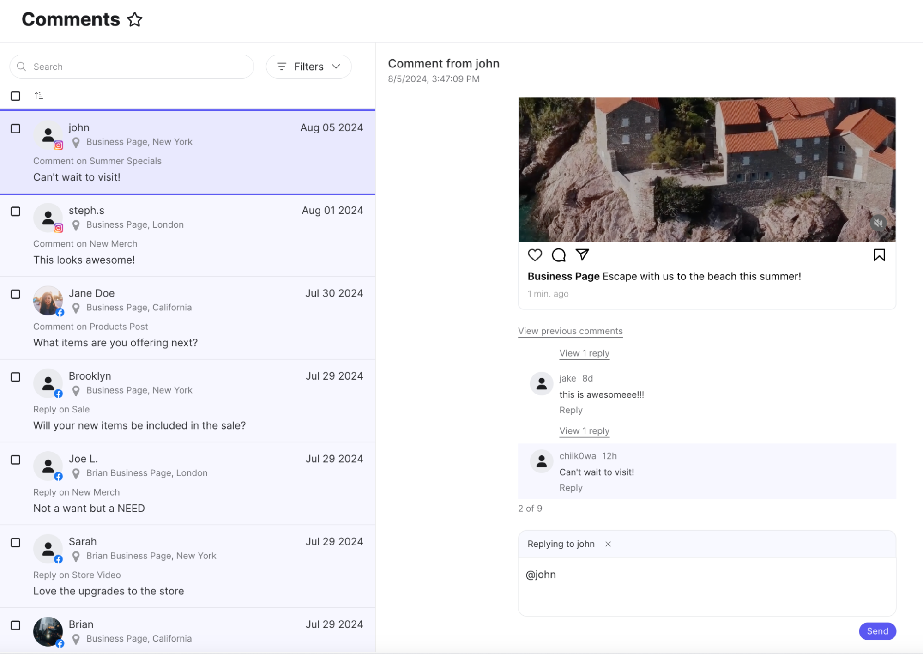
Task: Open View previous comments
Action: pos(570,331)
